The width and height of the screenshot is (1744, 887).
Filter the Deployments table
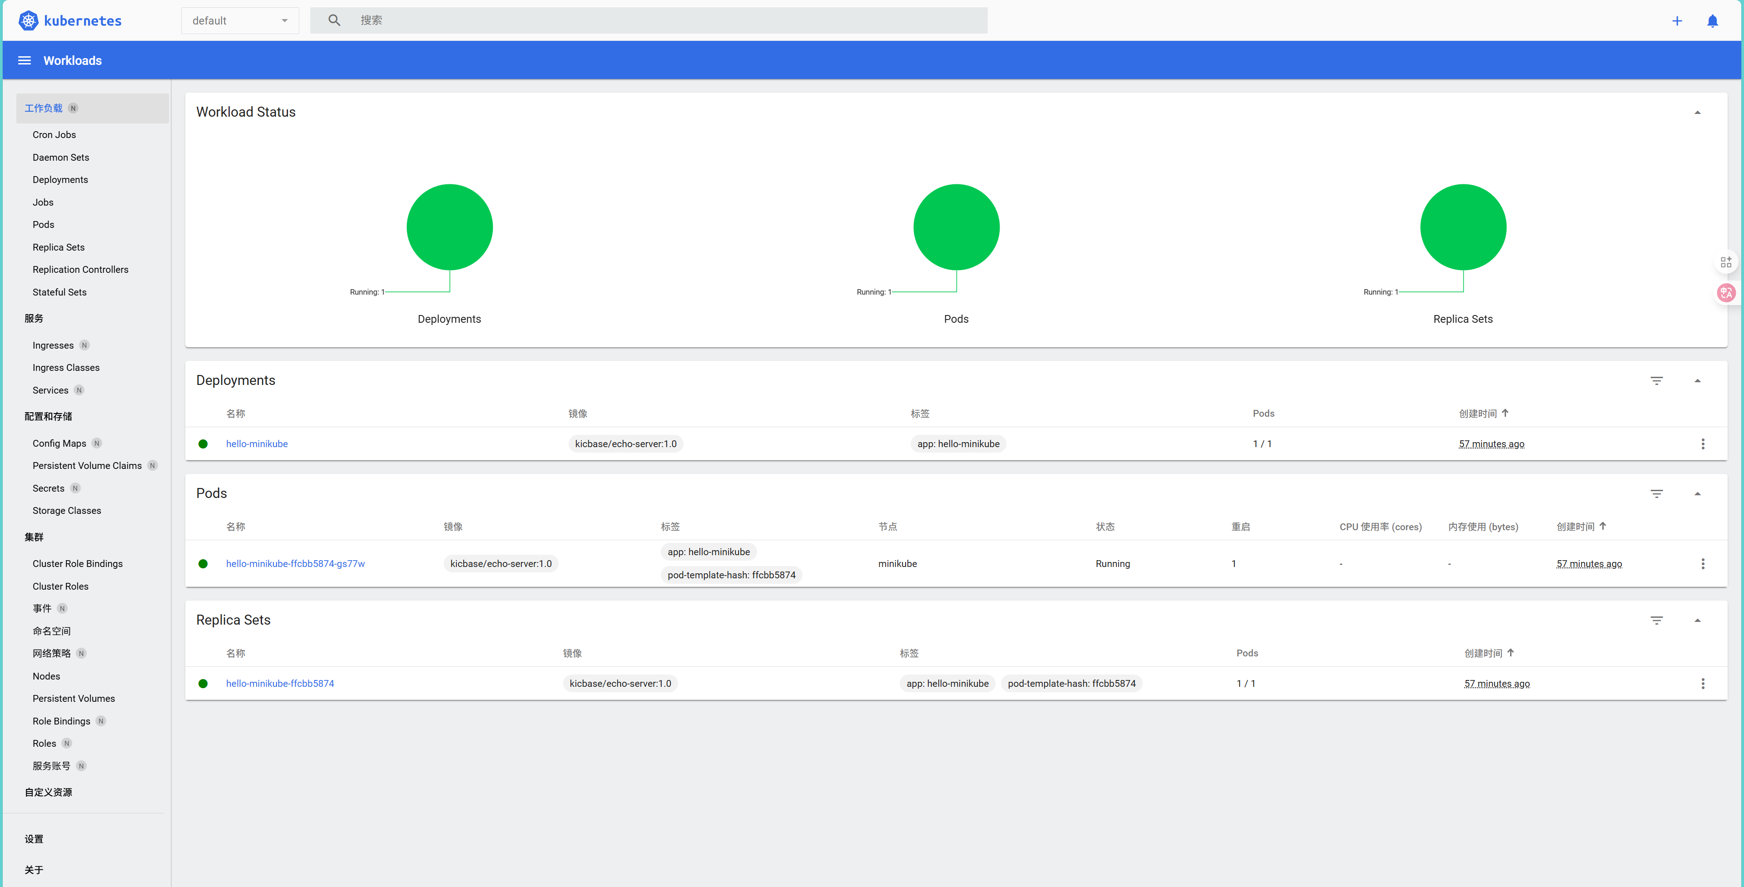tap(1656, 381)
